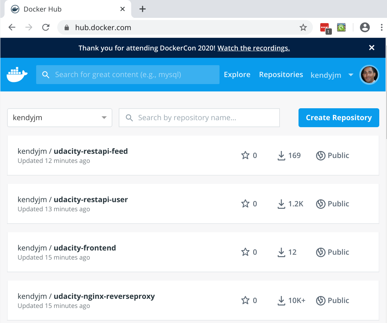Click the download icon beside 169

click(x=281, y=156)
